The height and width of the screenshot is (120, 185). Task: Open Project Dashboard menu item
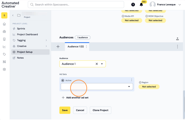[x=30, y=34]
